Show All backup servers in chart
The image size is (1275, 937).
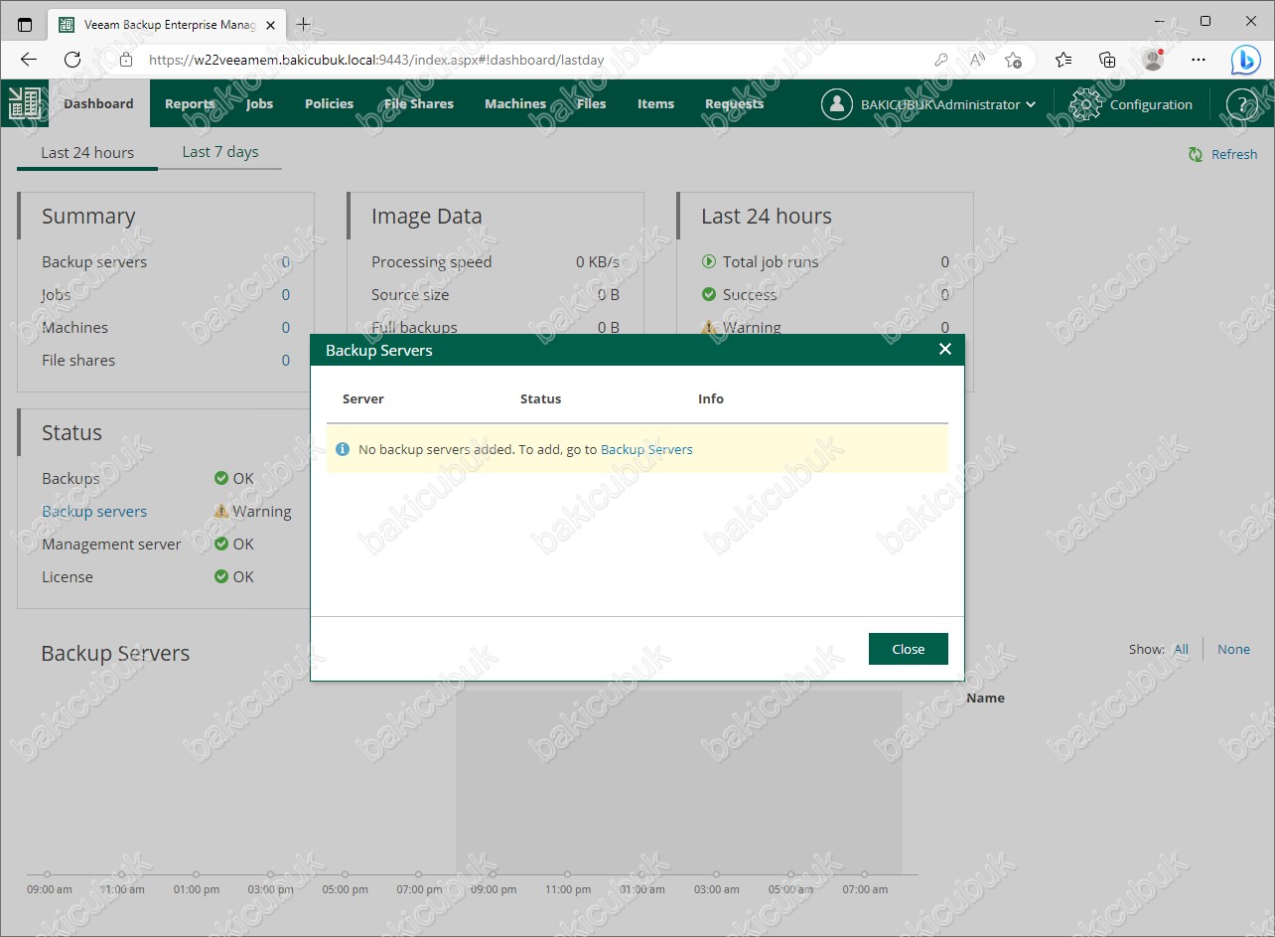pyautogui.click(x=1181, y=649)
